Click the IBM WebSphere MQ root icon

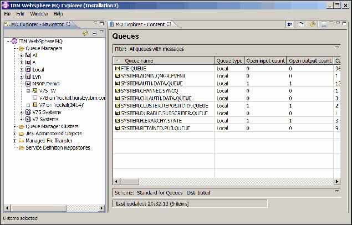14,41
